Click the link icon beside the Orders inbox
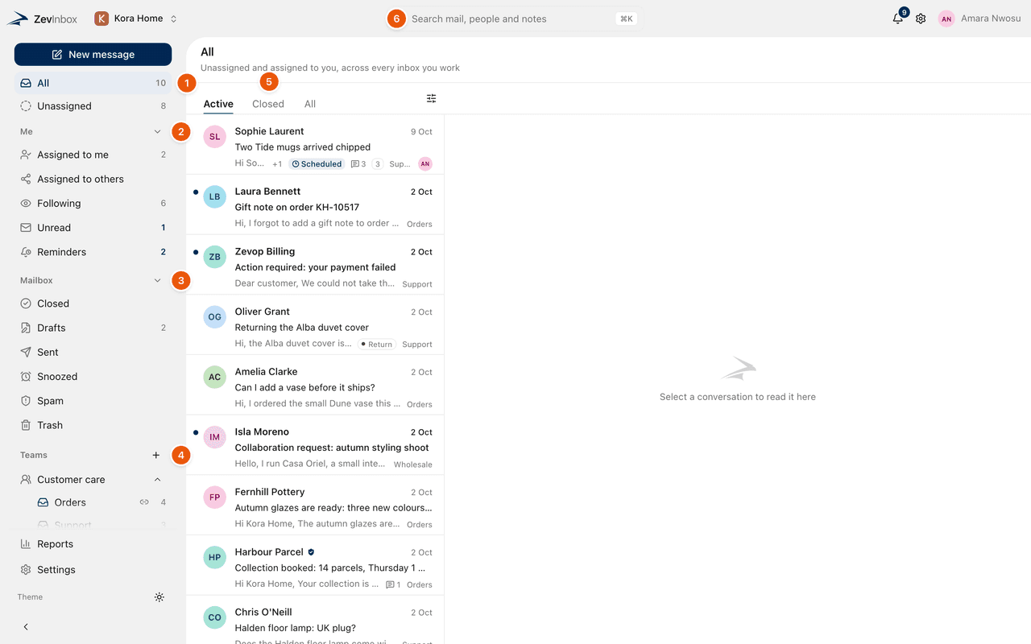Image resolution: width=1031 pixels, height=644 pixels. pyautogui.click(x=144, y=502)
